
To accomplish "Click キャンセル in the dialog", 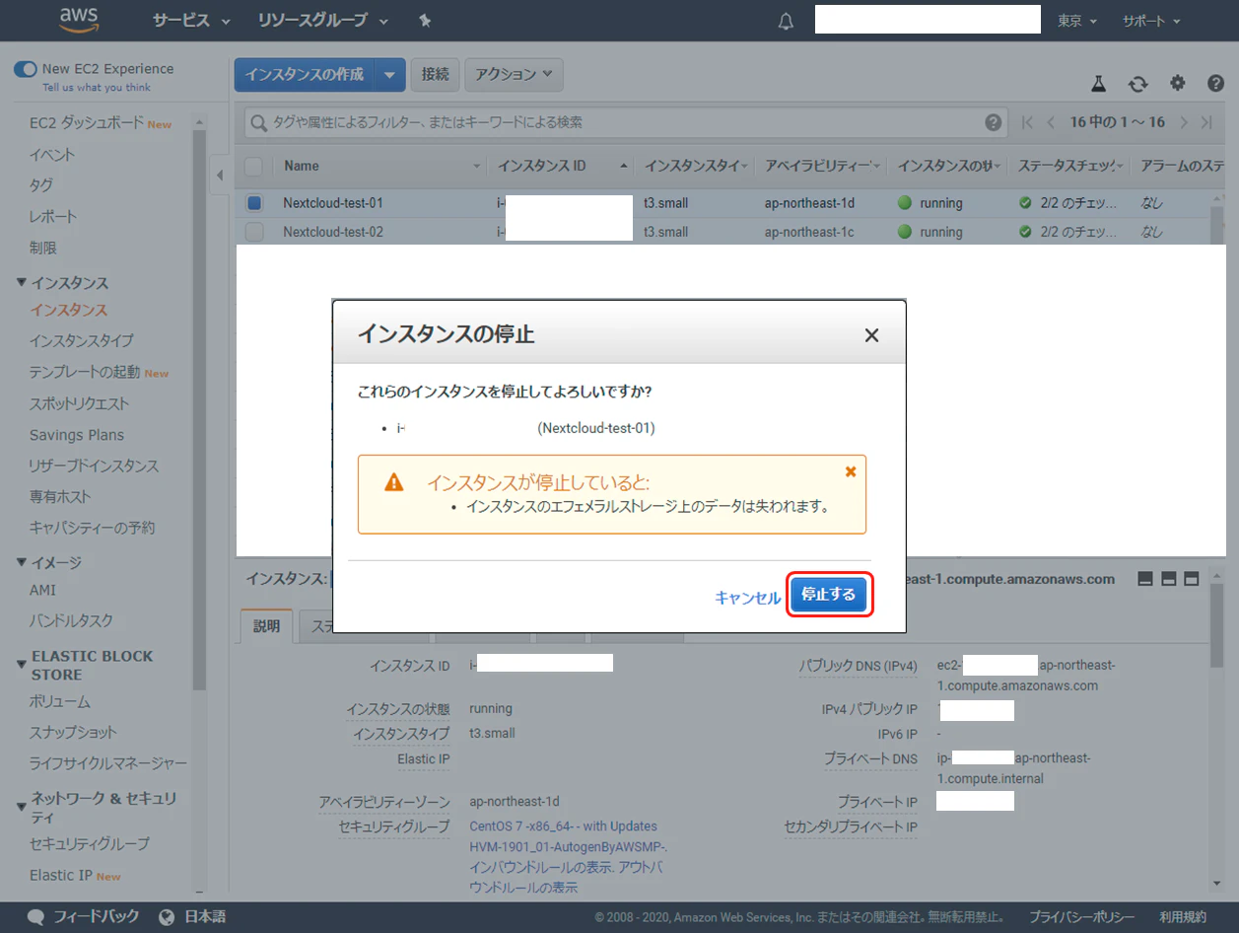I will click(x=747, y=598).
